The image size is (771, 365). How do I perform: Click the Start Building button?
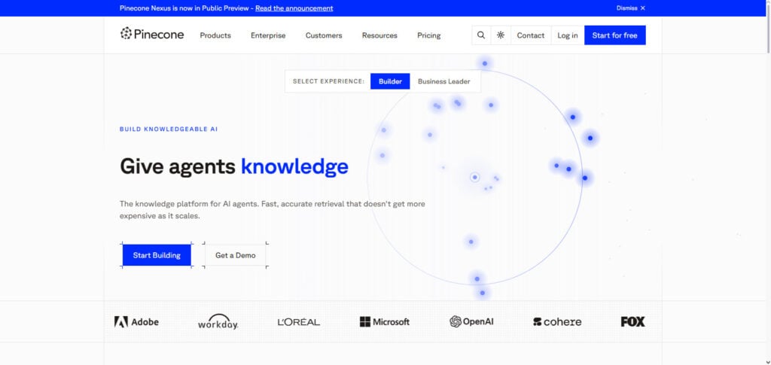(x=157, y=255)
